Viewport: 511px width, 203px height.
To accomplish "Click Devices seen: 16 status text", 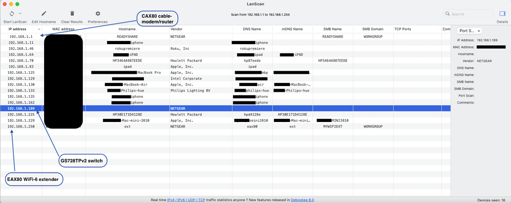I will pos(492,200).
